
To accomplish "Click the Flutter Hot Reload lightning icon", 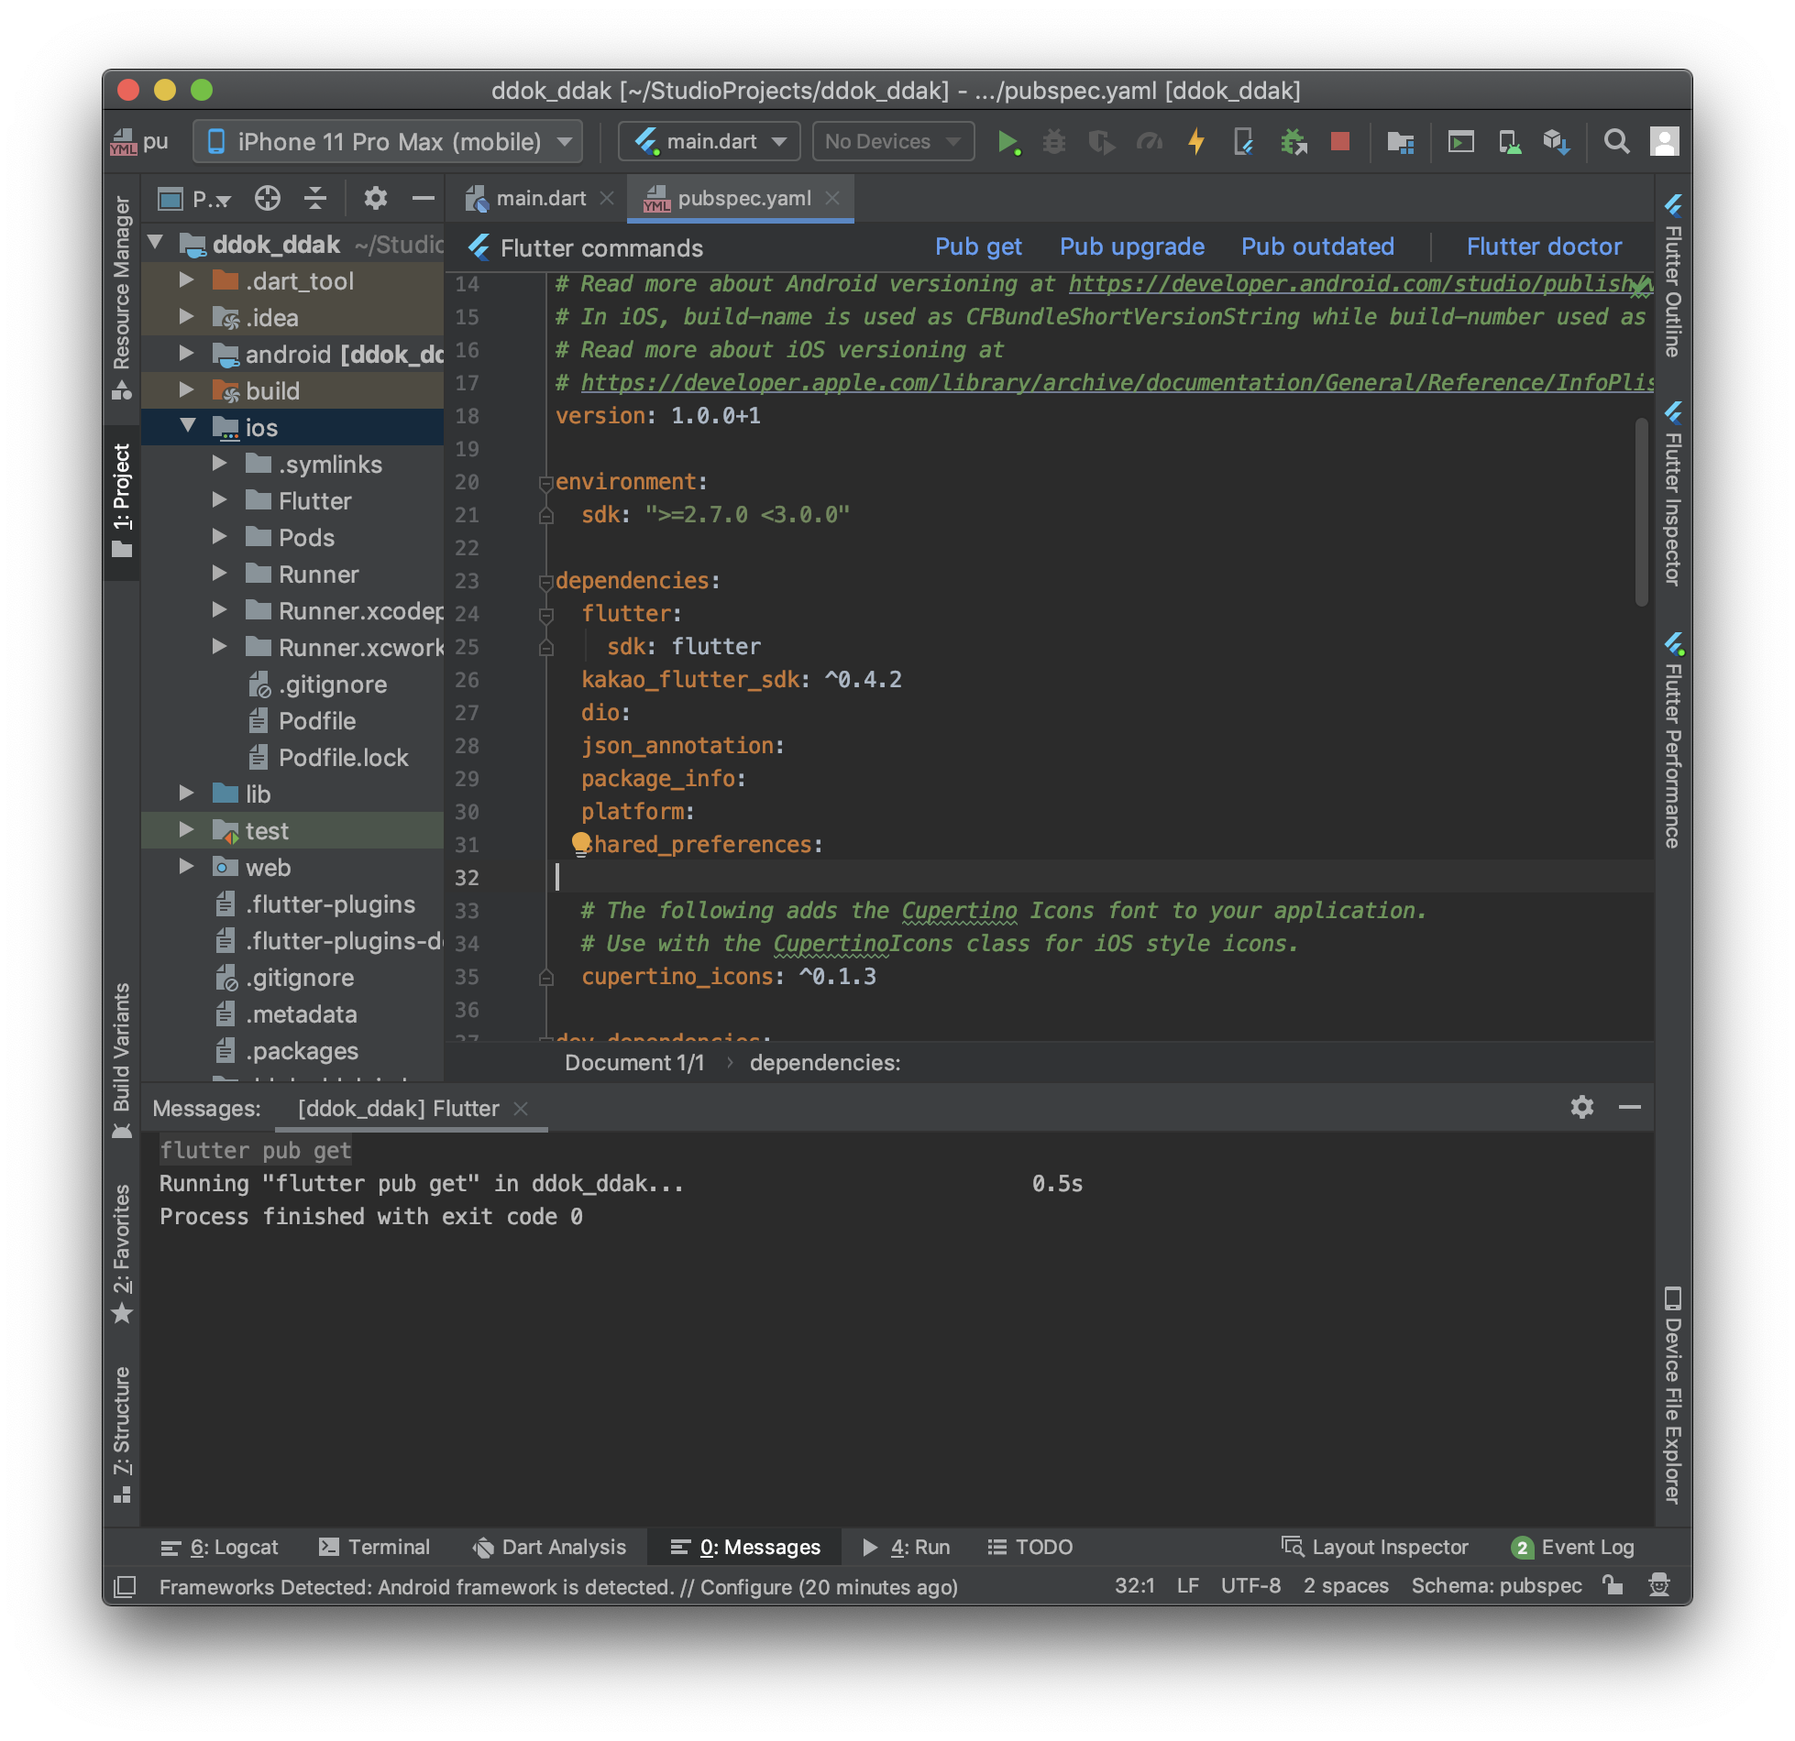I will 1196,142.
